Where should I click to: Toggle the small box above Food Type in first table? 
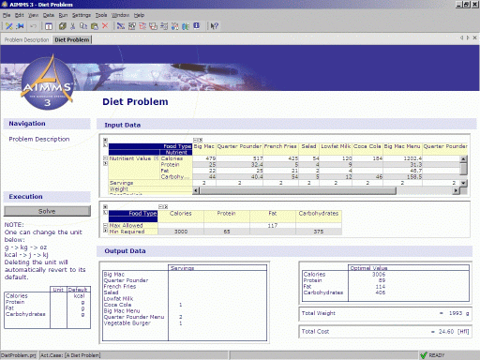click(105, 140)
